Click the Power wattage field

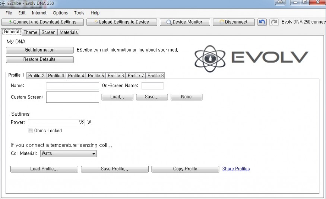tap(56, 122)
